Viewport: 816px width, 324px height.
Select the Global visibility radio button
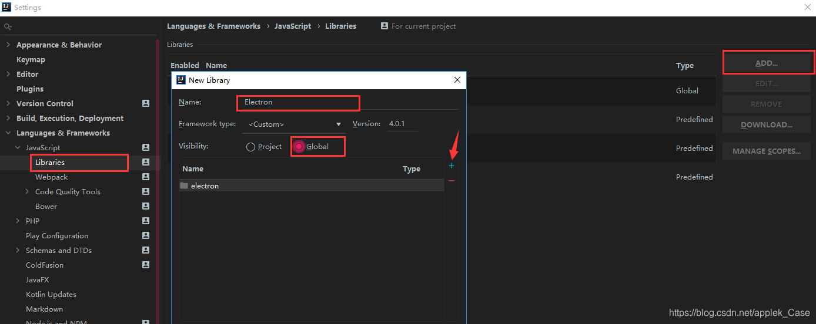pos(299,147)
